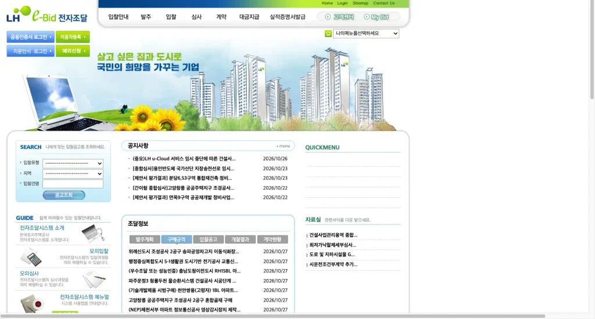595x319 pixels.
Task: Click the notebook icon next to 전자조달시스템 메뉴얼
Action: (32, 303)
